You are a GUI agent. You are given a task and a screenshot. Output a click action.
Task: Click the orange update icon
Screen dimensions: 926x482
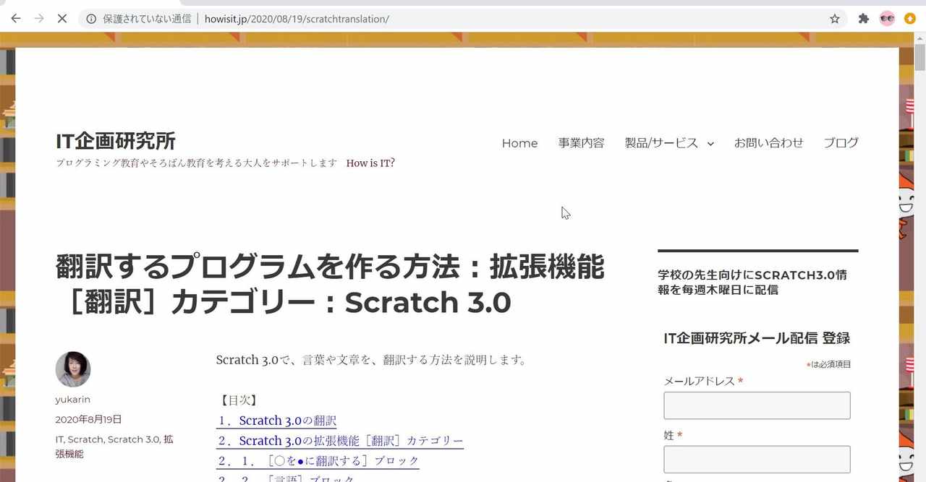click(910, 19)
